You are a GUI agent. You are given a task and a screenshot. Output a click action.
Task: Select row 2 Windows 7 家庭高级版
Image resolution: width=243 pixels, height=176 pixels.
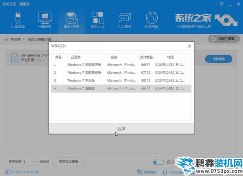click(x=121, y=73)
